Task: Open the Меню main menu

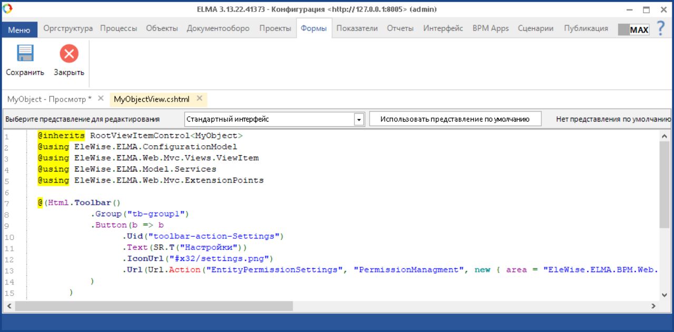Action: (x=19, y=29)
